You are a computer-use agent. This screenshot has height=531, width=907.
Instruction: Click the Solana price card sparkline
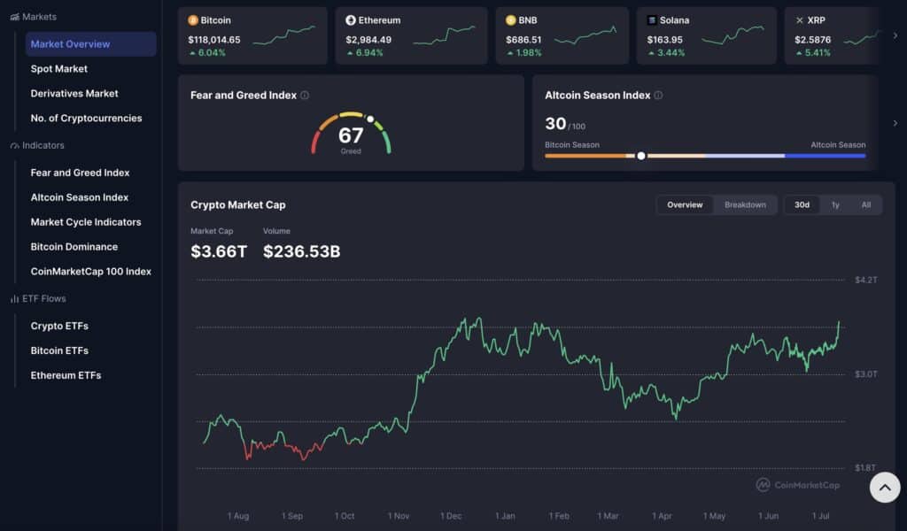coord(733,35)
